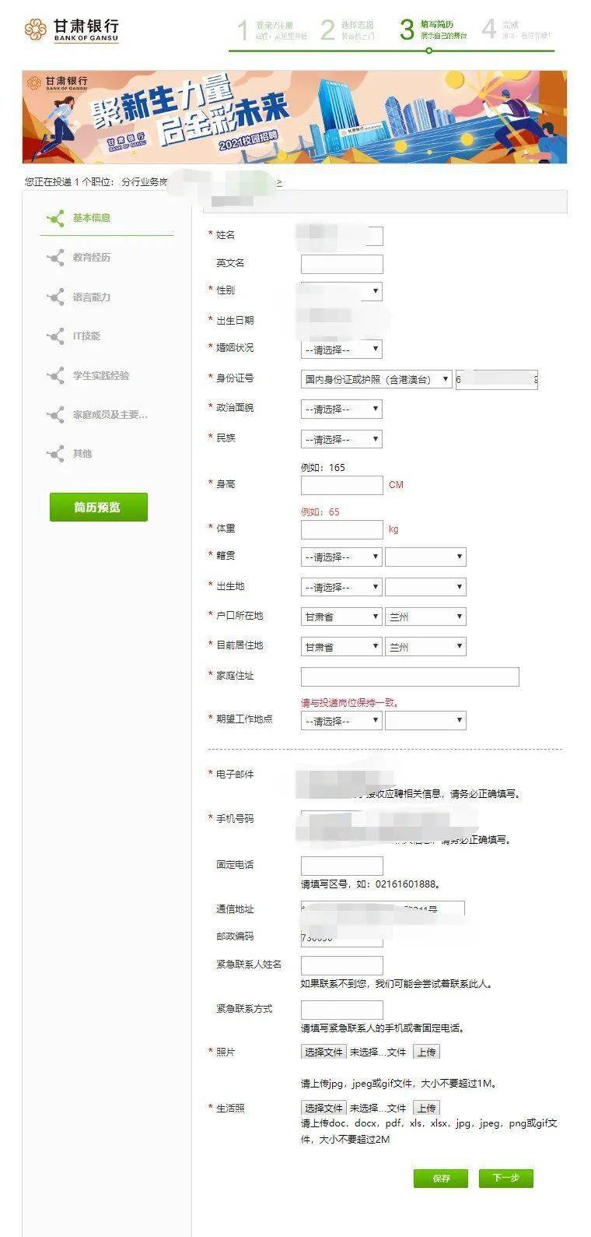The height and width of the screenshot is (1237, 591).
Task: Click the Bank of Gansu logo icon
Action: 35,30
